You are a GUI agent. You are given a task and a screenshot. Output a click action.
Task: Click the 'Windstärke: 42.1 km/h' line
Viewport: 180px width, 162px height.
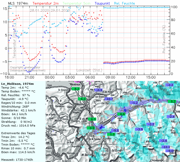(x=19, y=110)
